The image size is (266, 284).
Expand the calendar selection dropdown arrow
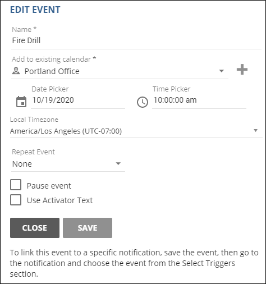click(x=222, y=71)
